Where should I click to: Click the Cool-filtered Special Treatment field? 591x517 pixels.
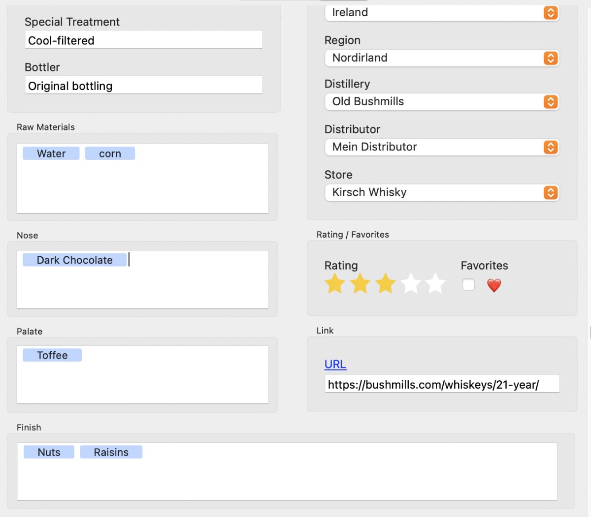tap(143, 40)
